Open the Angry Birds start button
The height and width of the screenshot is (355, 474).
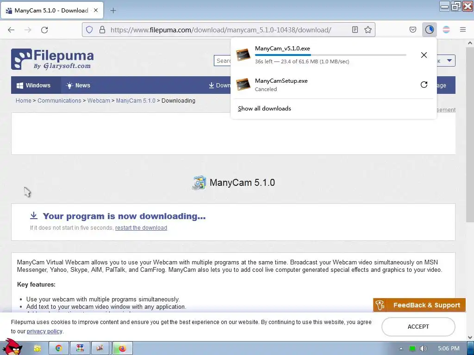12,347
